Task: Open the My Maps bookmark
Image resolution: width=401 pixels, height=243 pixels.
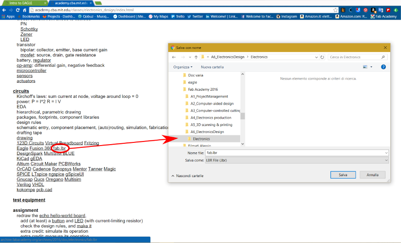Action: [x=158, y=16]
